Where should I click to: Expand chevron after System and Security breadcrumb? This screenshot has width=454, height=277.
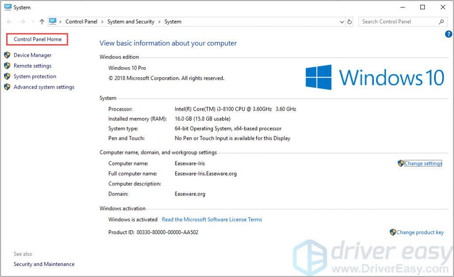(159, 22)
